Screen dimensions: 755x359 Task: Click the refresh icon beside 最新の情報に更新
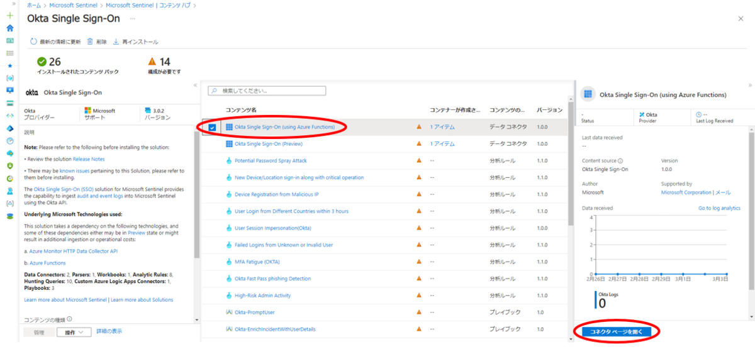pos(33,41)
